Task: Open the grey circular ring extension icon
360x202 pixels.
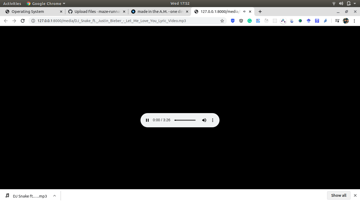Action: [266, 21]
